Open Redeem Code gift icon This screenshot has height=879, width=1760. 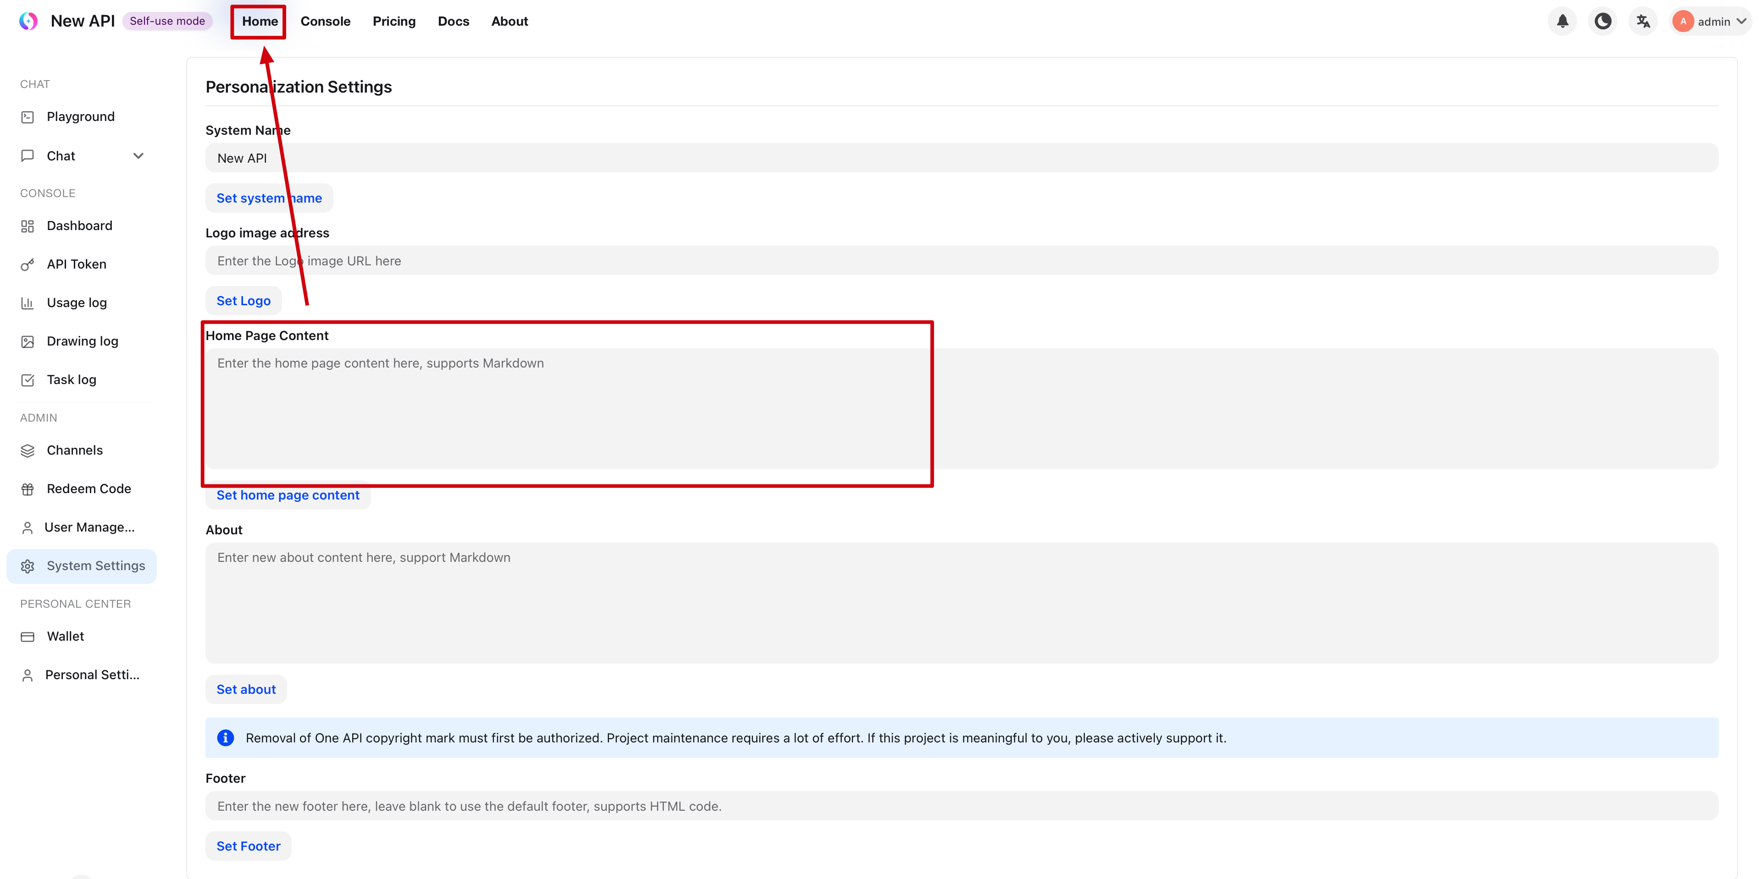point(28,489)
